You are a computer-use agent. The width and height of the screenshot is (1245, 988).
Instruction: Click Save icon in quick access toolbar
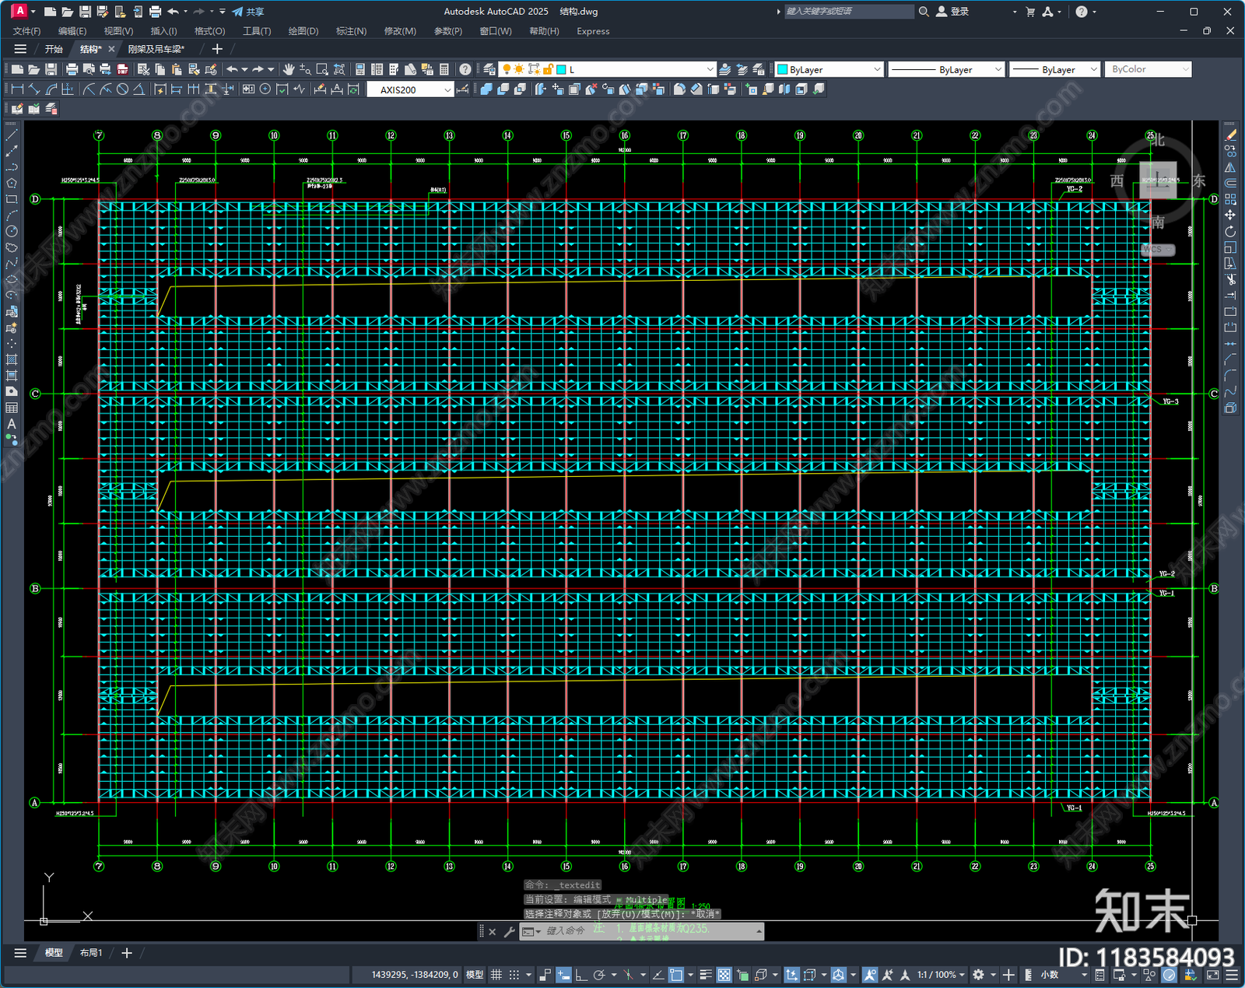85,12
